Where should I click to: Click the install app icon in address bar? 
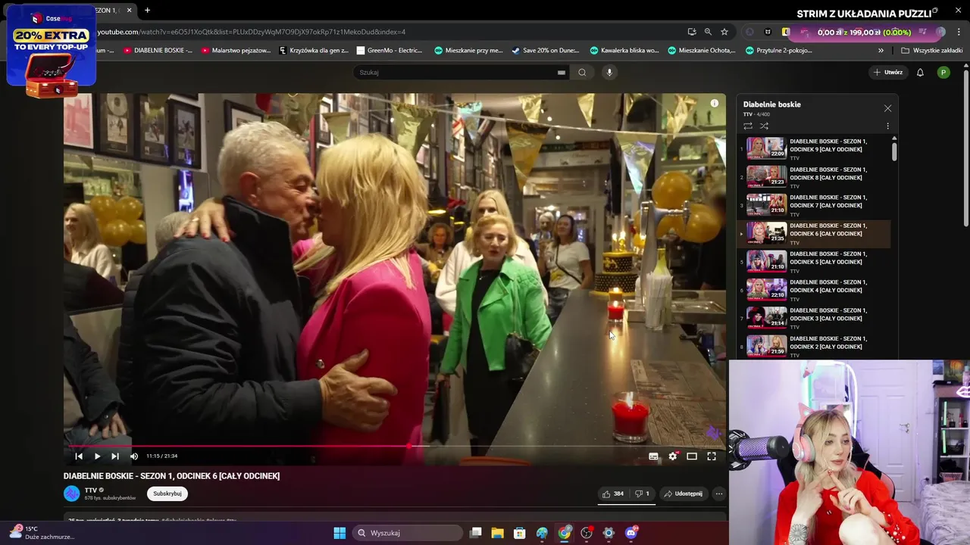[x=692, y=32]
